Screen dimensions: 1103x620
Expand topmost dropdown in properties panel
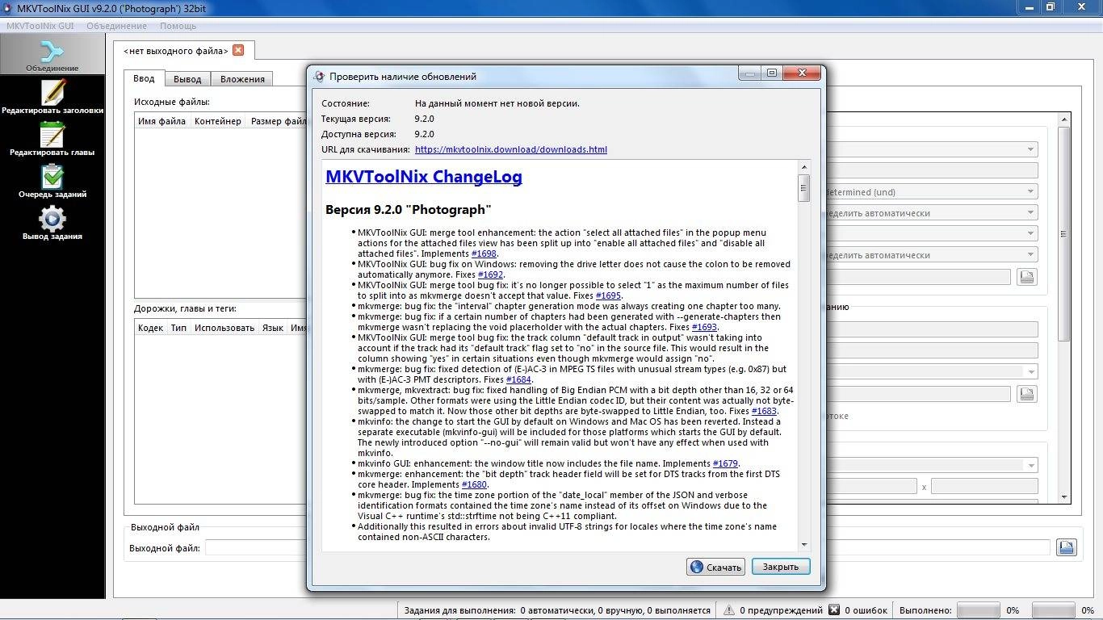tap(1030, 149)
